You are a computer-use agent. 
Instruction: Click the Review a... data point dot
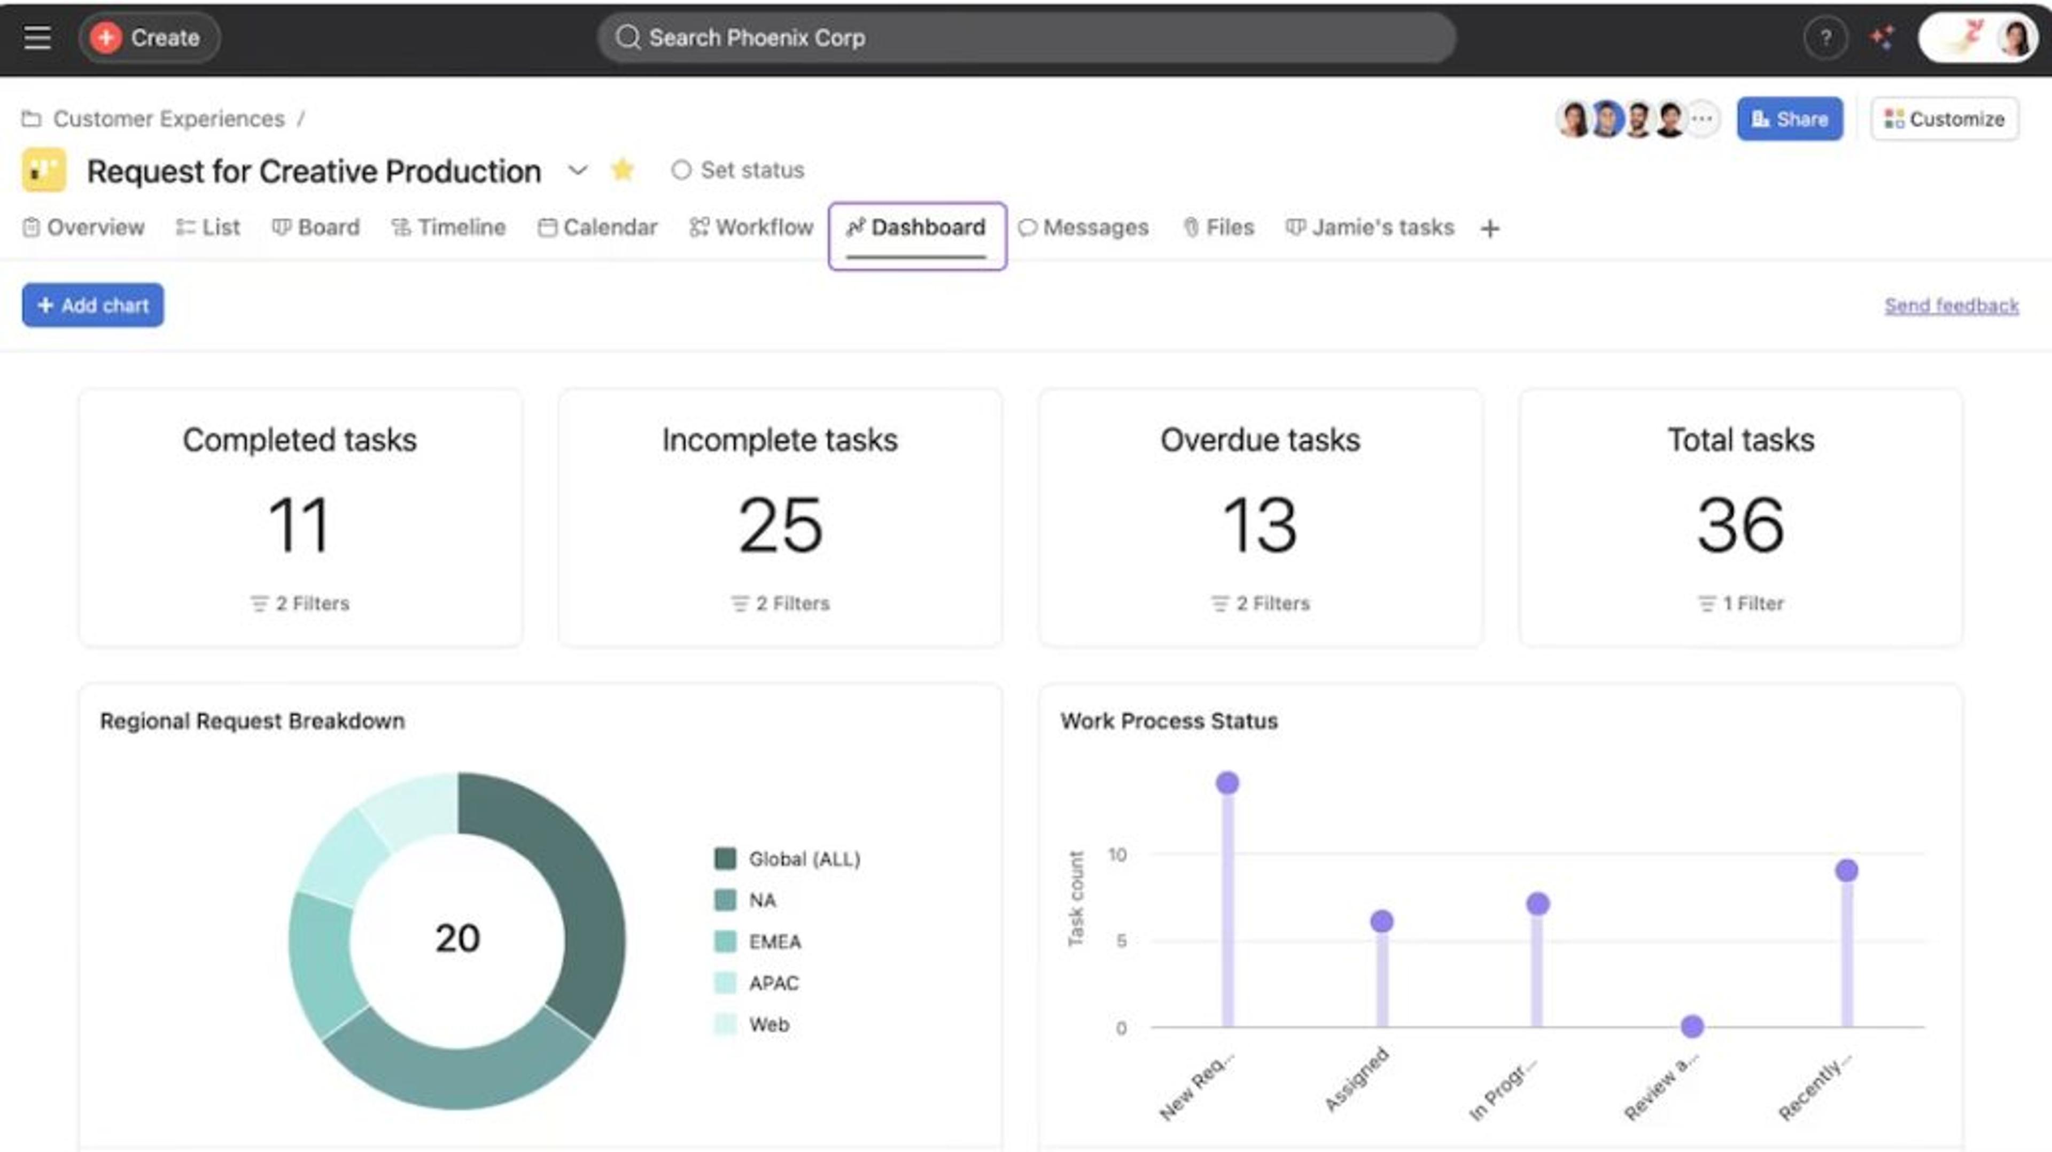click(x=1692, y=1026)
